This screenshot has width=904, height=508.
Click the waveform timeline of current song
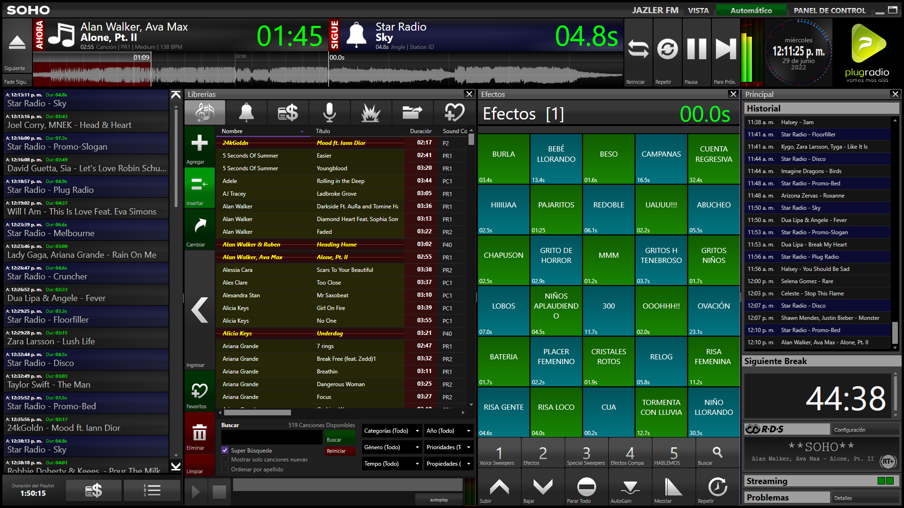pos(181,70)
